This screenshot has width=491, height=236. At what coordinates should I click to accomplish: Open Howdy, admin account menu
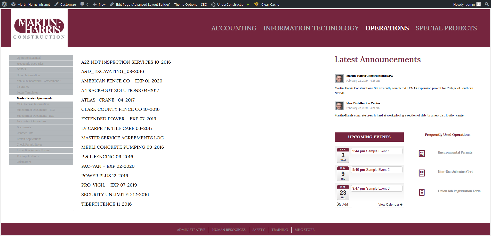click(467, 4)
